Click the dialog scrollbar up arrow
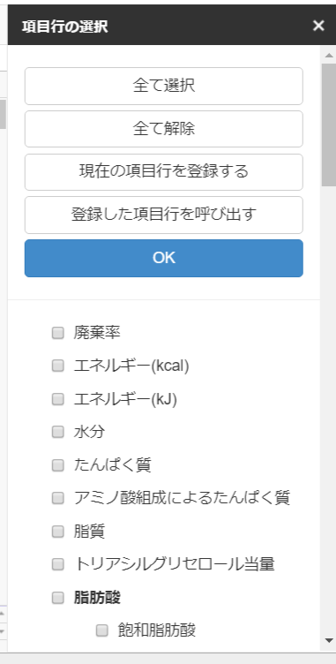The width and height of the screenshot is (336, 664). pyautogui.click(x=329, y=55)
